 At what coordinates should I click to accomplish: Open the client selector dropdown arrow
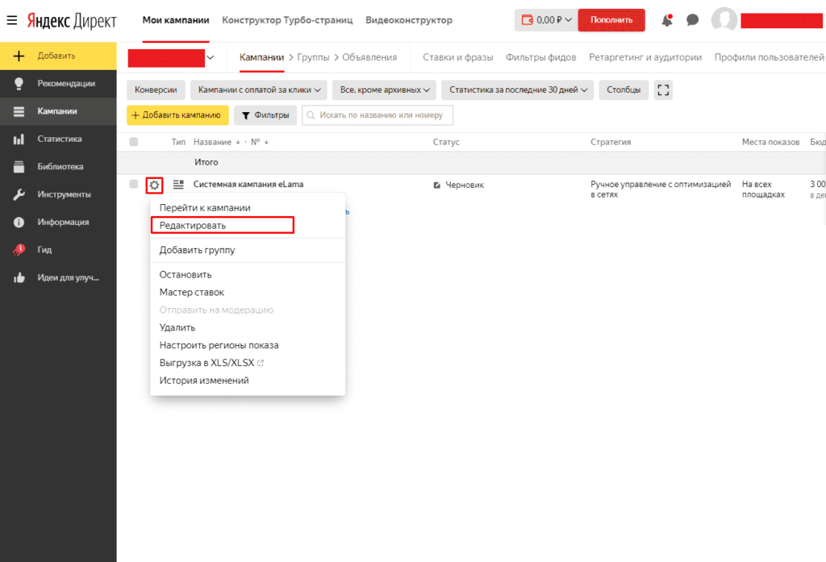[211, 57]
